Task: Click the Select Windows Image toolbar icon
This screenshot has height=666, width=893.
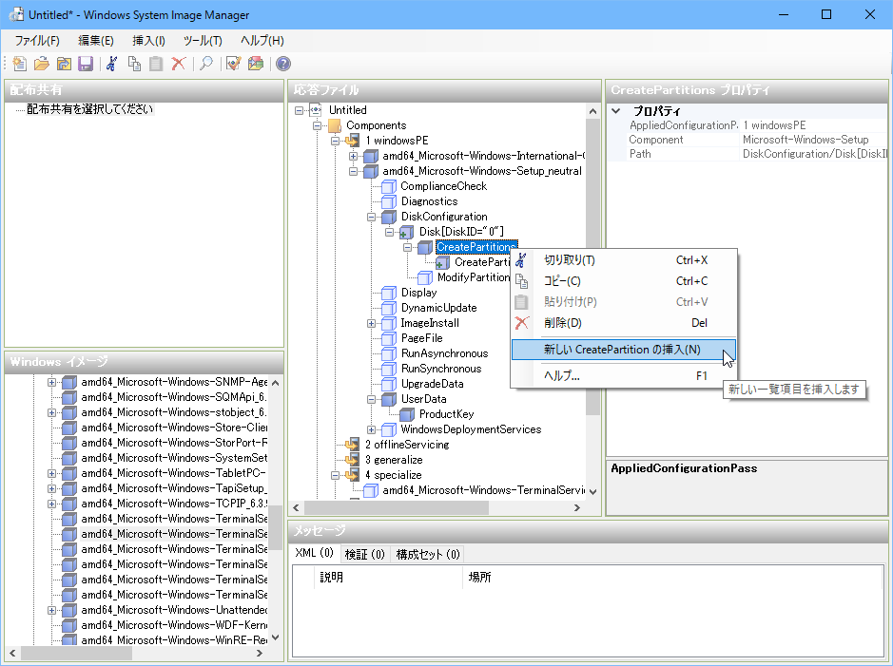Action: tap(64, 64)
